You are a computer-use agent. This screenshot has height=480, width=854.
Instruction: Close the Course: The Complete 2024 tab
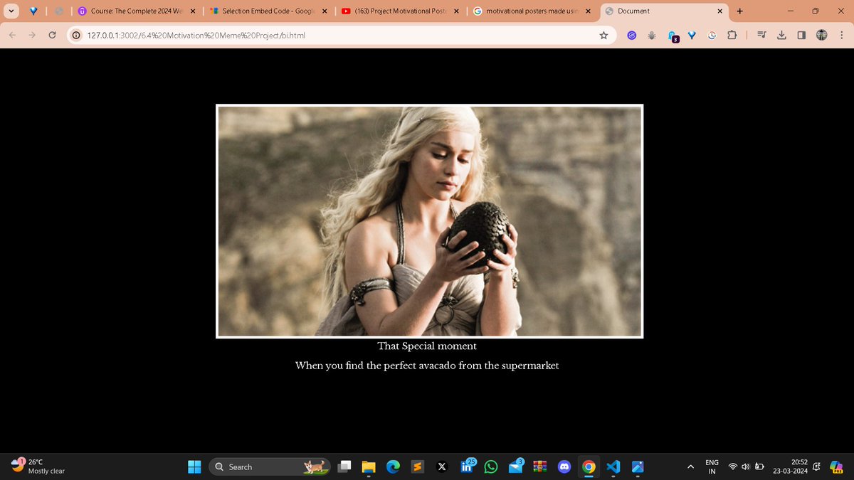coord(193,11)
